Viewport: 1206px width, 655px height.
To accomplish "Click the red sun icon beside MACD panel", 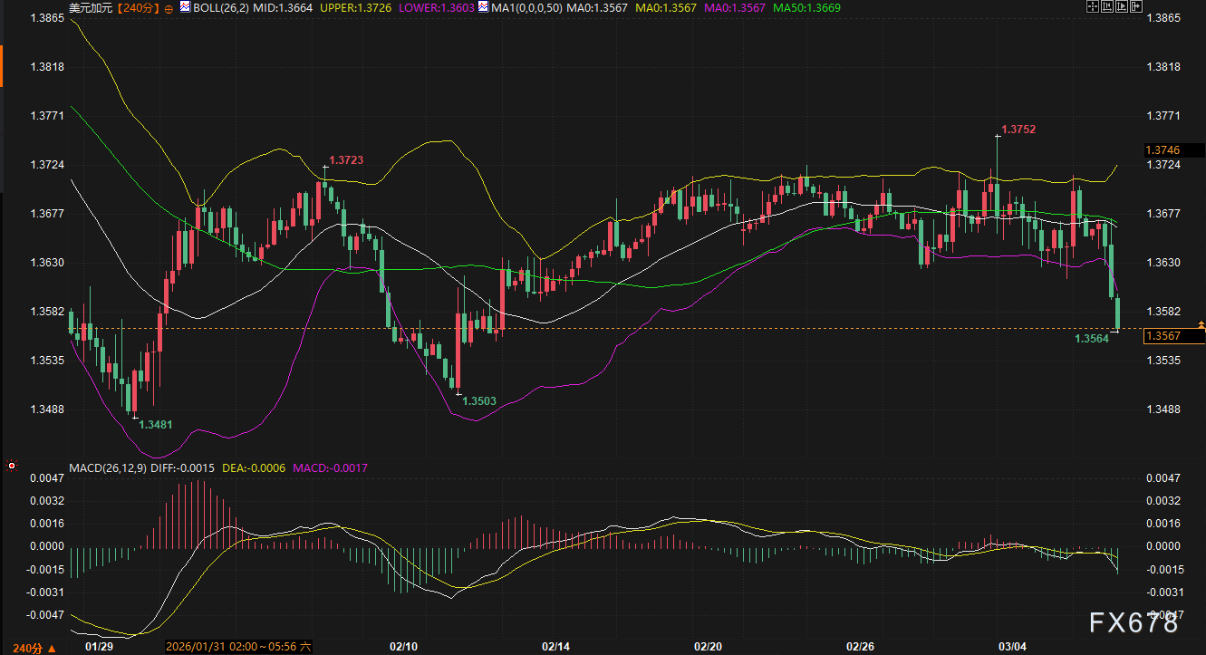I will [x=11, y=467].
